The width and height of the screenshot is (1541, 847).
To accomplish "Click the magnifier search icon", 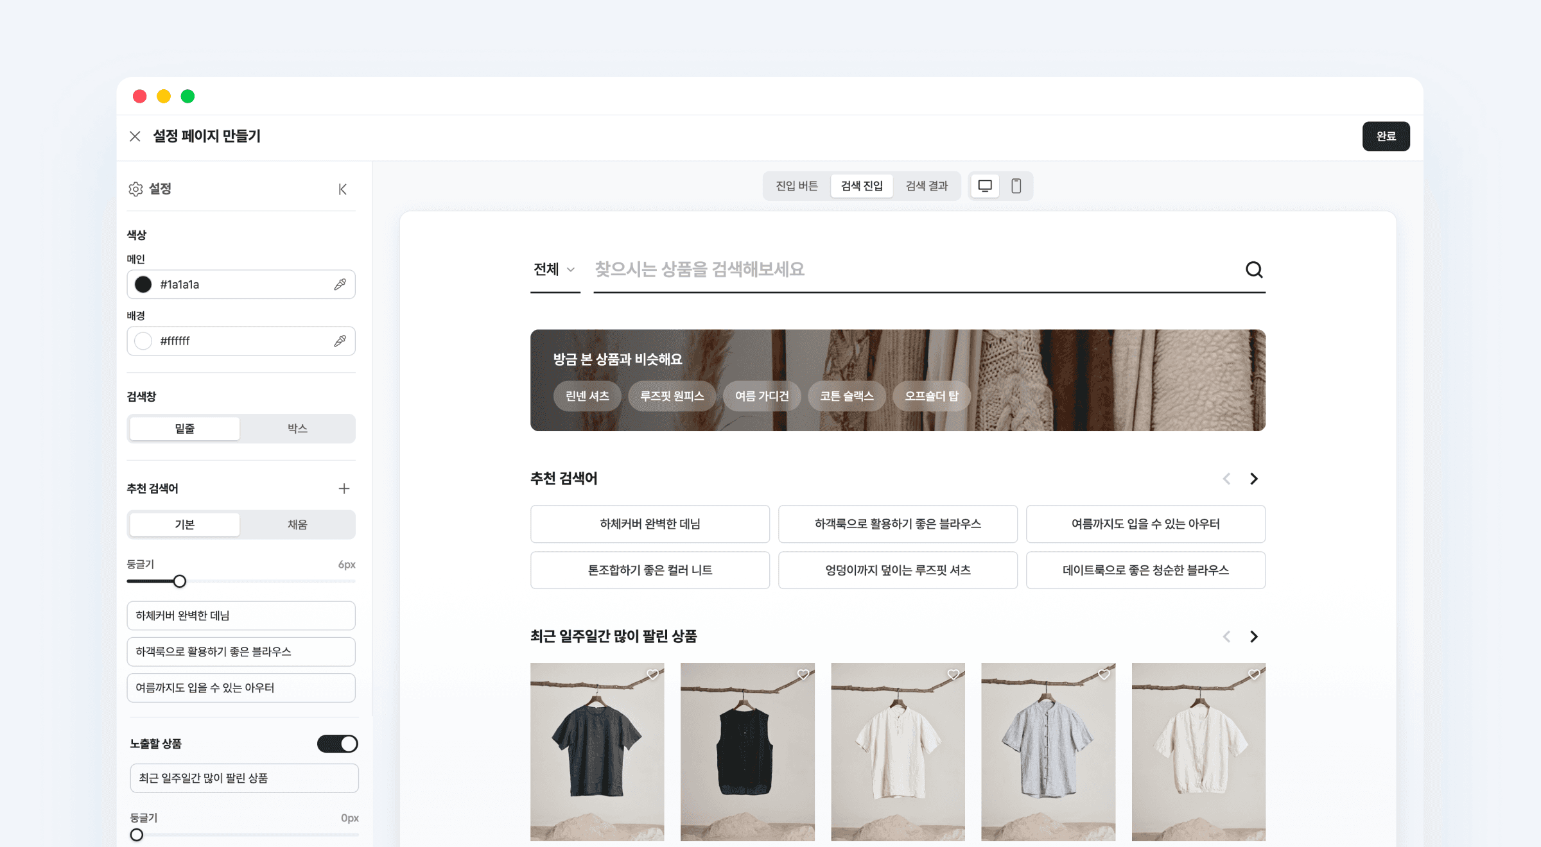I will tap(1253, 269).
